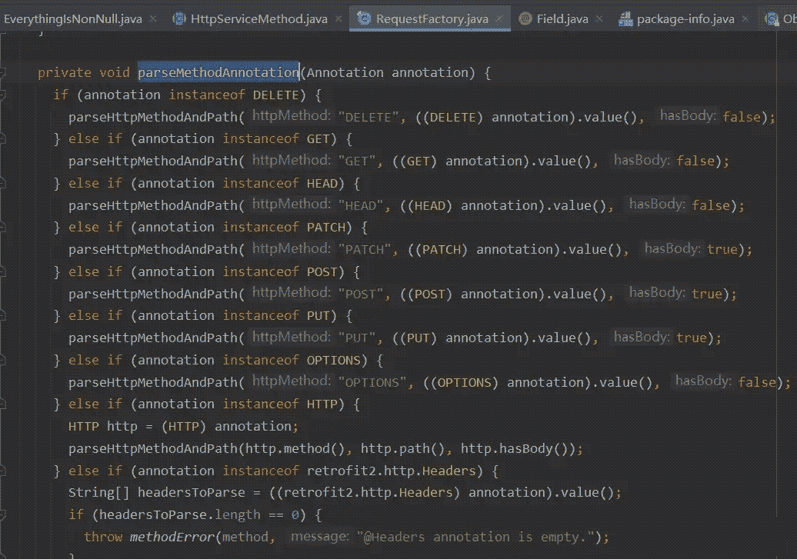
Task: Click the 'length' field reference
Action: click(x=238, y=515)
